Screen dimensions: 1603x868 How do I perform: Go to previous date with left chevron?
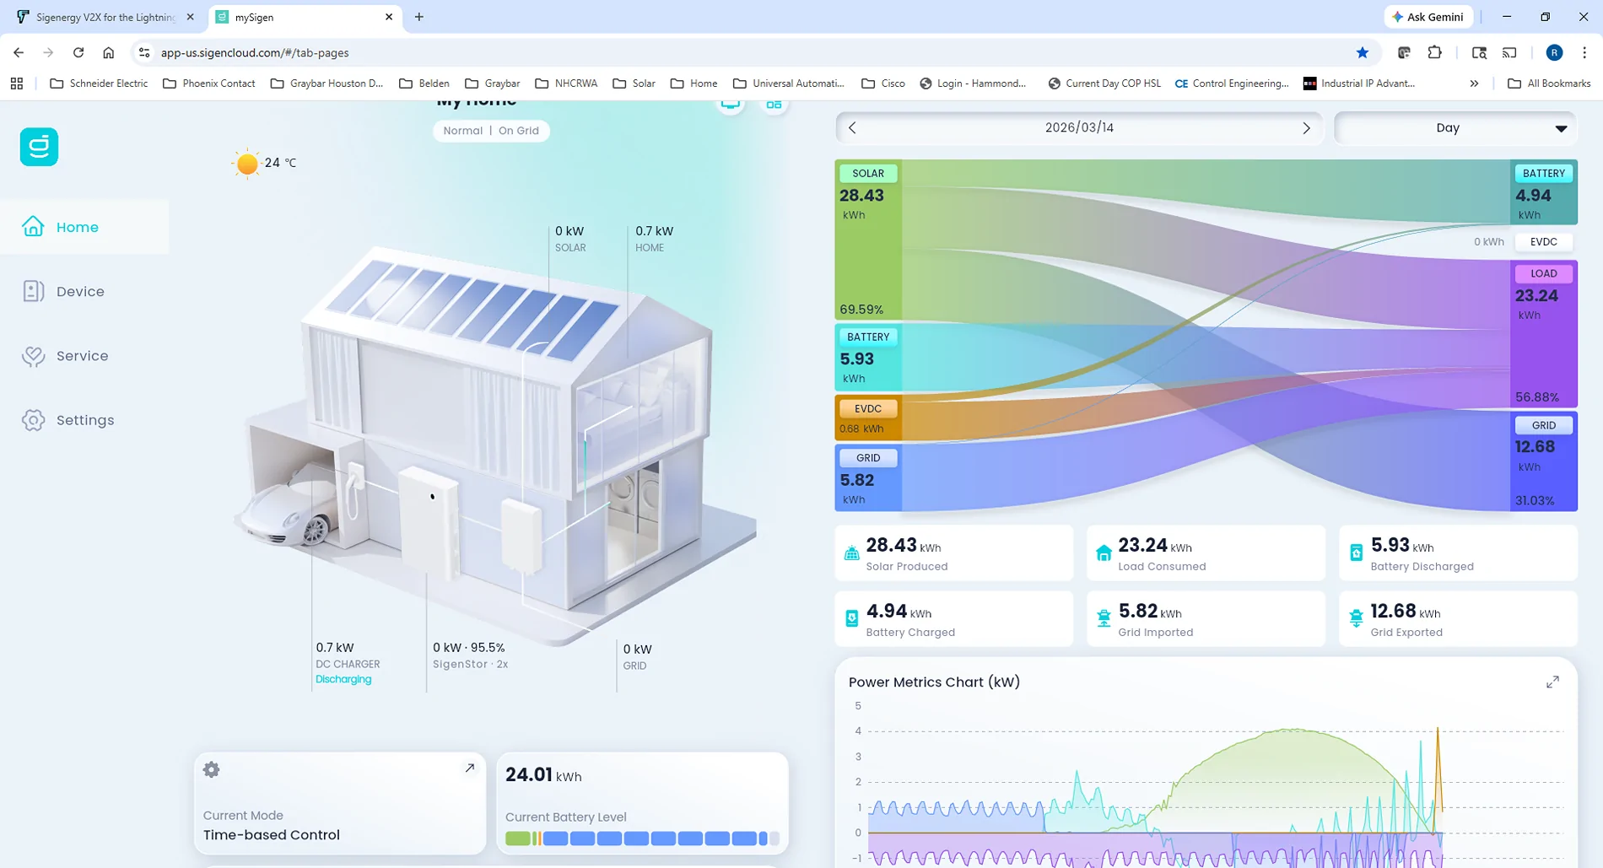pos(852,128)
